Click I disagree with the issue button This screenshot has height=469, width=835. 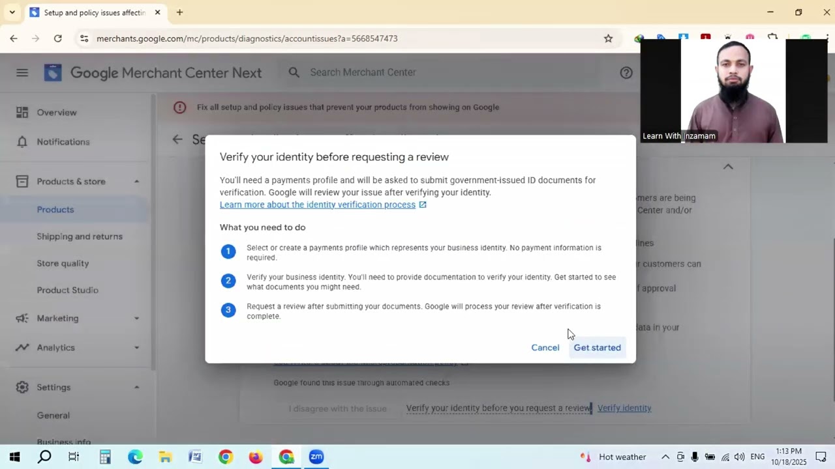[x=338, y=408]
